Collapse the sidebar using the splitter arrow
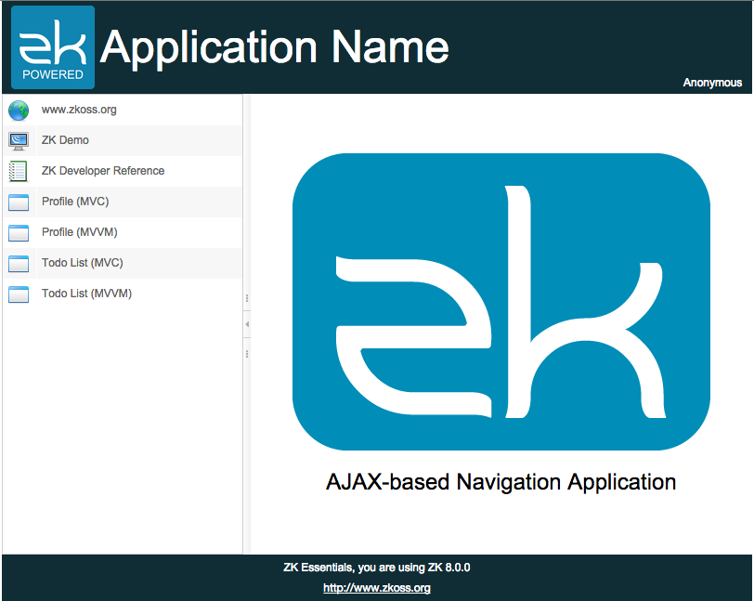 tap(247, 324)
